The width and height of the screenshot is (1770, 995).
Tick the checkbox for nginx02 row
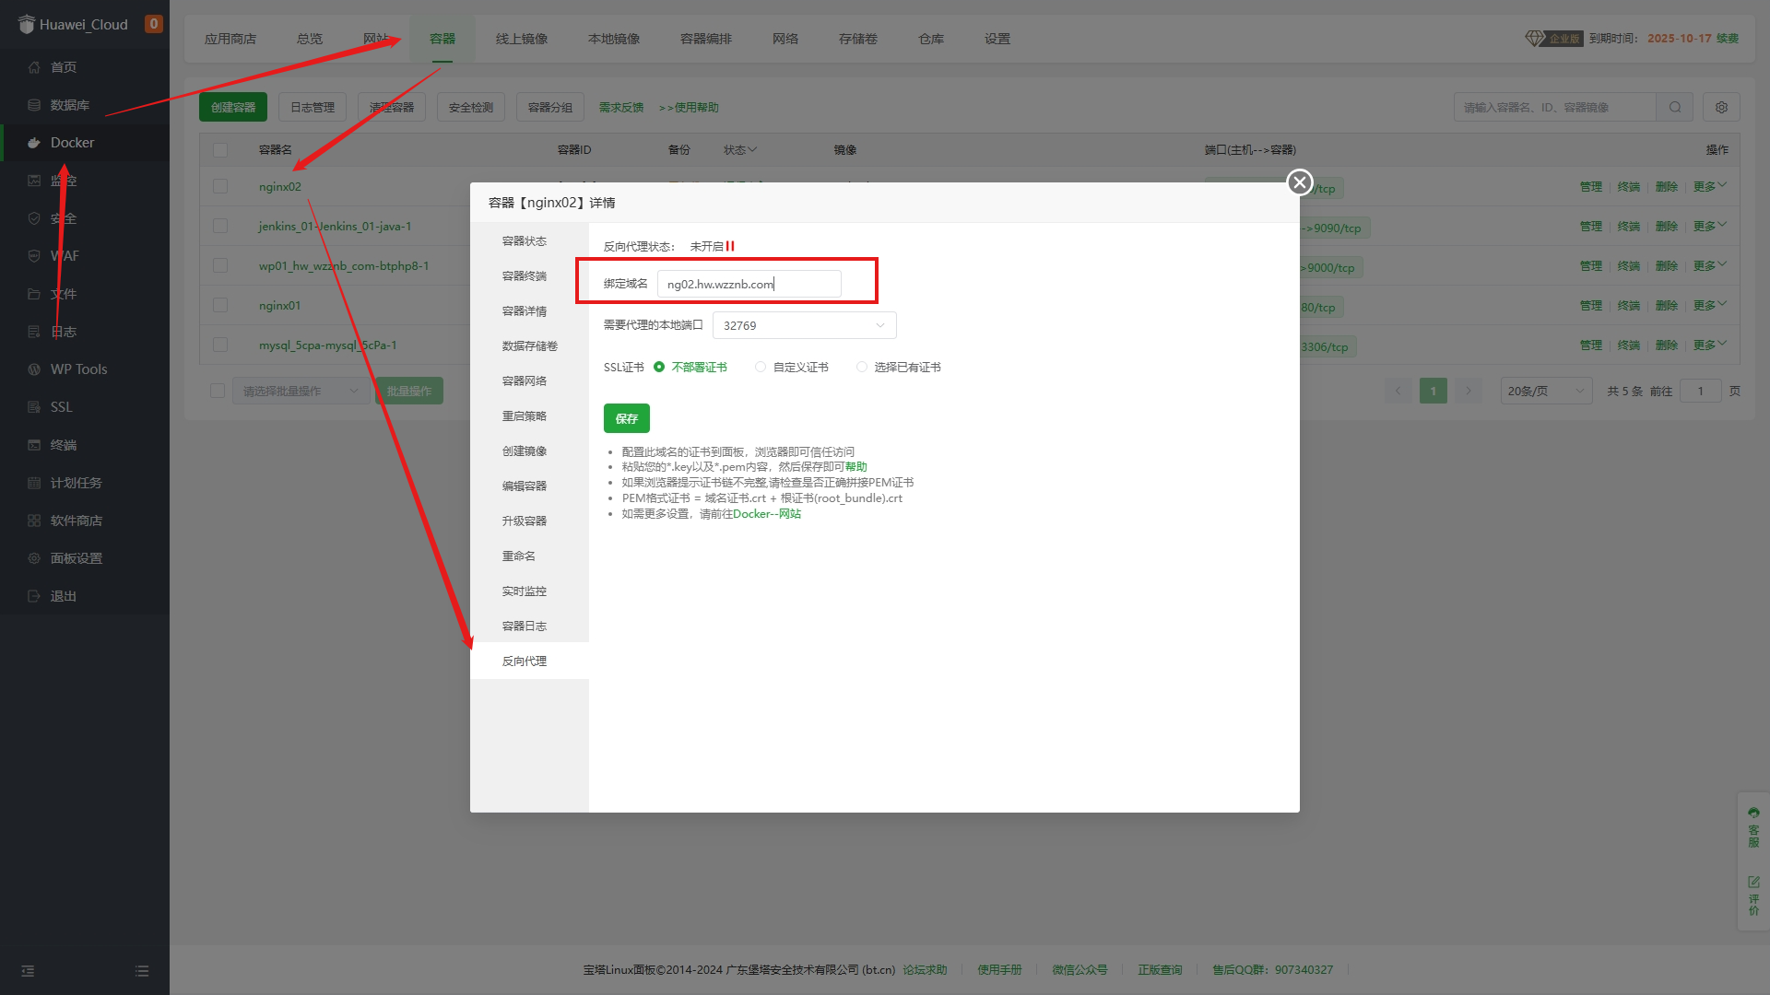point(220,186)
